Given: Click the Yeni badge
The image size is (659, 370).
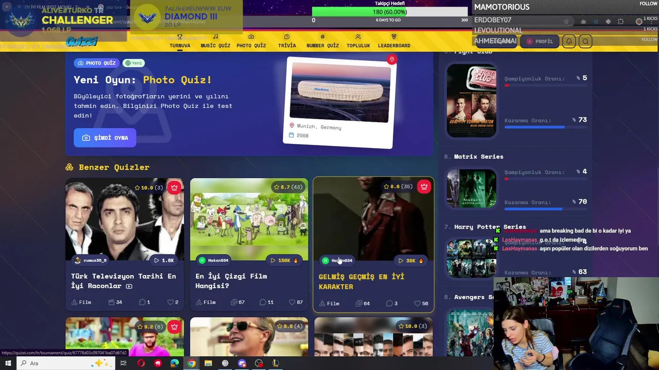Looking at the screenshot, I should [134, 63].
